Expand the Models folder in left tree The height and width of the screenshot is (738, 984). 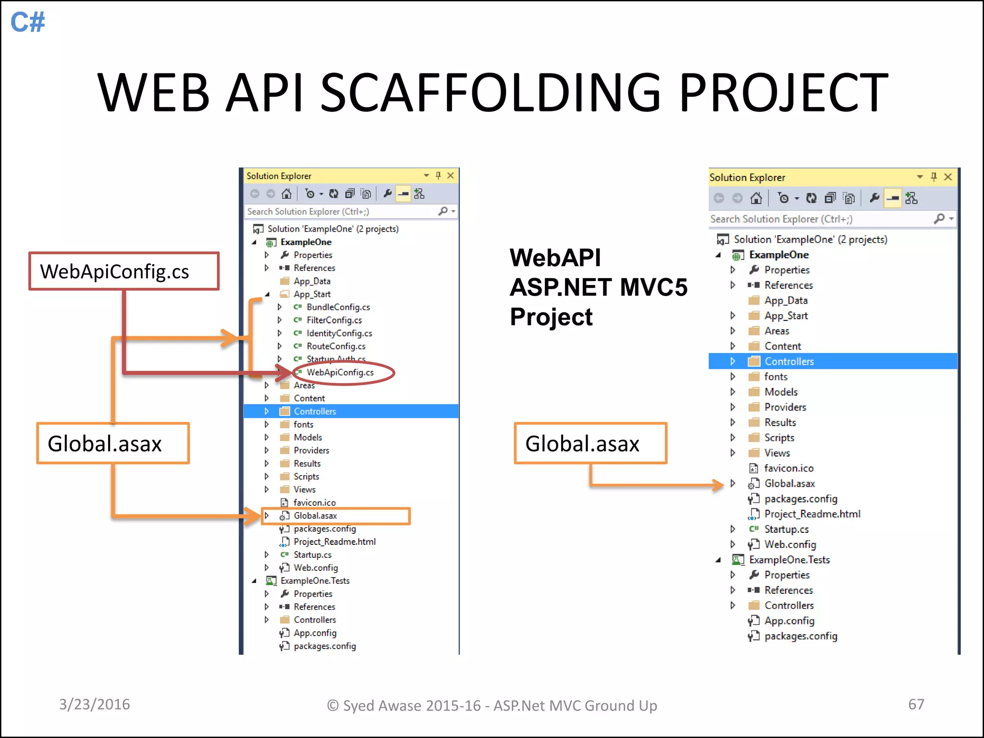point(267,437)
